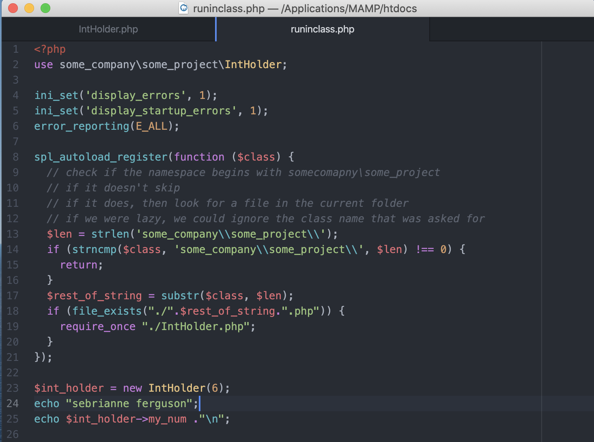Click line number 1 in the gutter
Viewport: 594px width, 442px height.
(15, 49)
